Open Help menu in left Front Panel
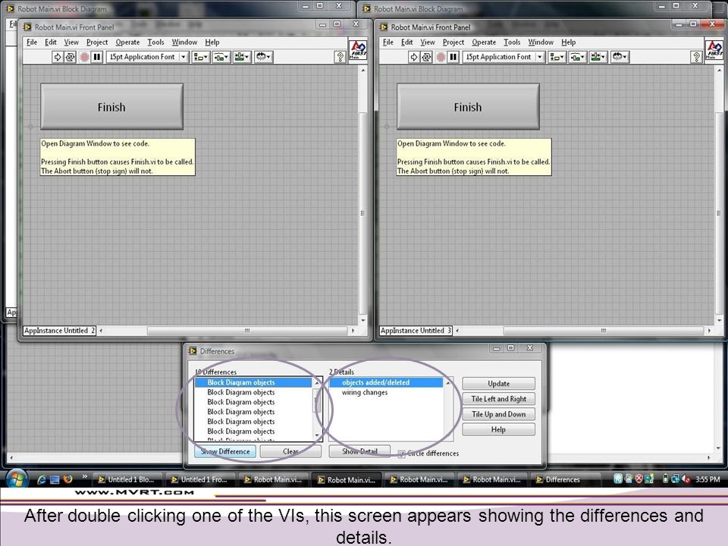The image size is (728, 546). (212, 42)
